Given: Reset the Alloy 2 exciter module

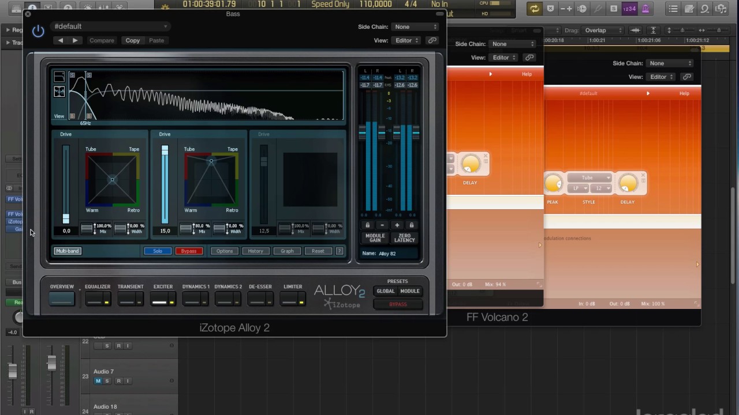Looking at the screenshot, I should coord(318,251).
